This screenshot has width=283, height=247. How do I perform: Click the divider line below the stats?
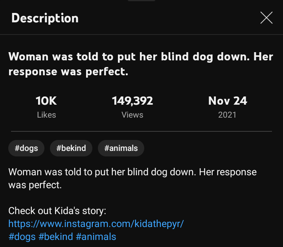coord(141,131)
